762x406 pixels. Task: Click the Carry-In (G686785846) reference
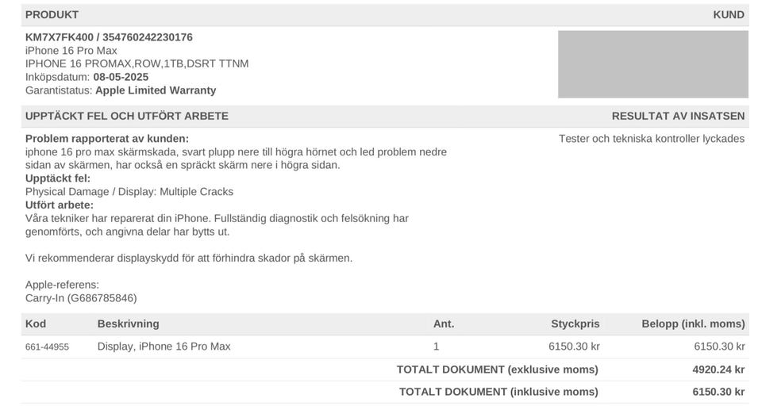(81, 298)
